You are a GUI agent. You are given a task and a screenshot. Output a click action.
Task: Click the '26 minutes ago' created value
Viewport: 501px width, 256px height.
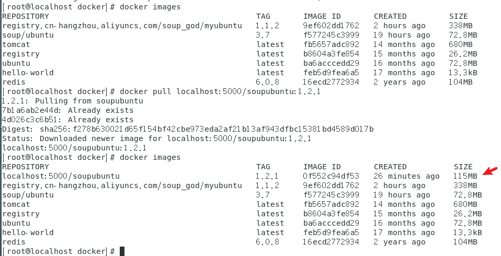pos(407,176)
